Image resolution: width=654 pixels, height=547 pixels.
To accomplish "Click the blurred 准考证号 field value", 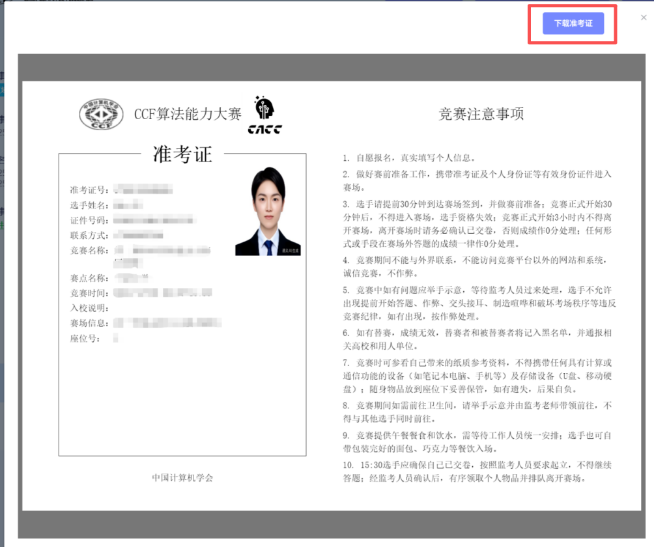I will point(144,189).
